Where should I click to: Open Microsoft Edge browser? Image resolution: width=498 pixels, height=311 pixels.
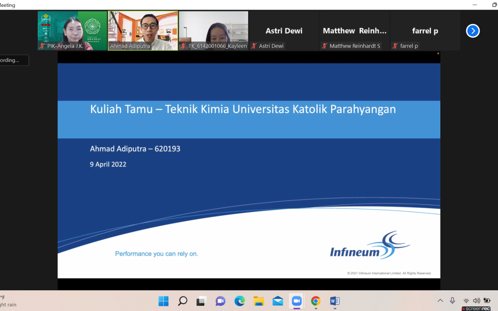239,301
